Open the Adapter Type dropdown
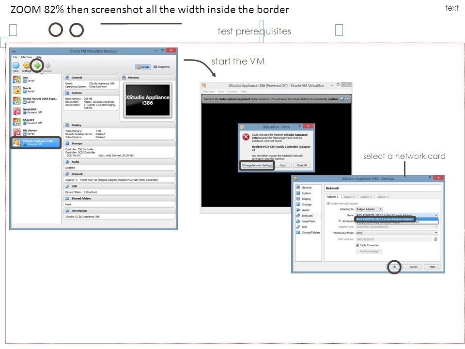This screenshot has width=465, height=349. pos(397,227)
